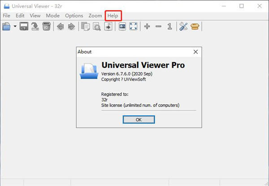Open the File menu
The image size is (269, 186).
pyautogui.click(x=7, y=16)
